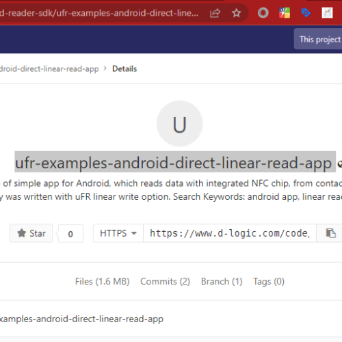Click the project avatar letter U

(x=180, y=124)
